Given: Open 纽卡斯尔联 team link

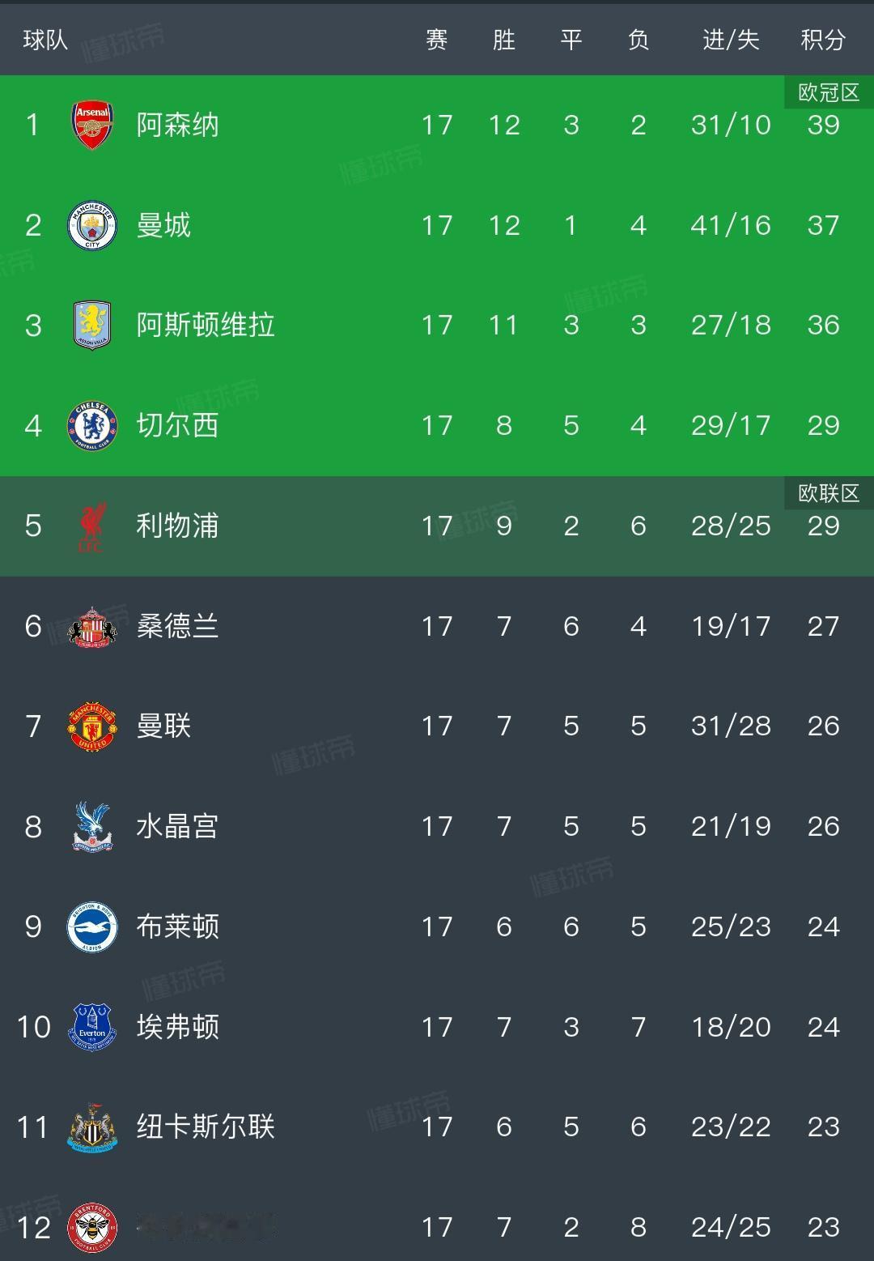Looking at the screenshot, I should (x=206, y=1127).
